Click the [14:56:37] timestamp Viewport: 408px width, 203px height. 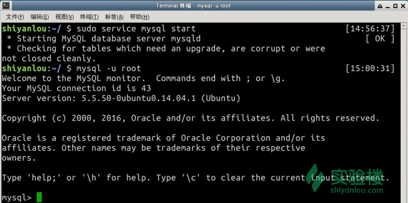[370, 29]
